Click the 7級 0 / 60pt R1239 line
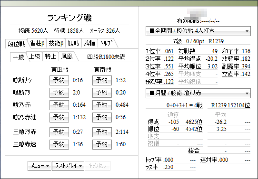This screenshot has height=179, width=258. pos(198,41)
